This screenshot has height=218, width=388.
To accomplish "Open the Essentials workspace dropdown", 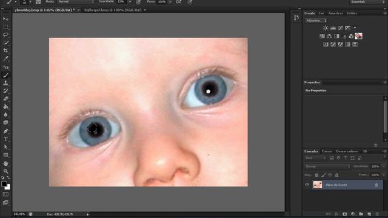I will tap(367, 2).
